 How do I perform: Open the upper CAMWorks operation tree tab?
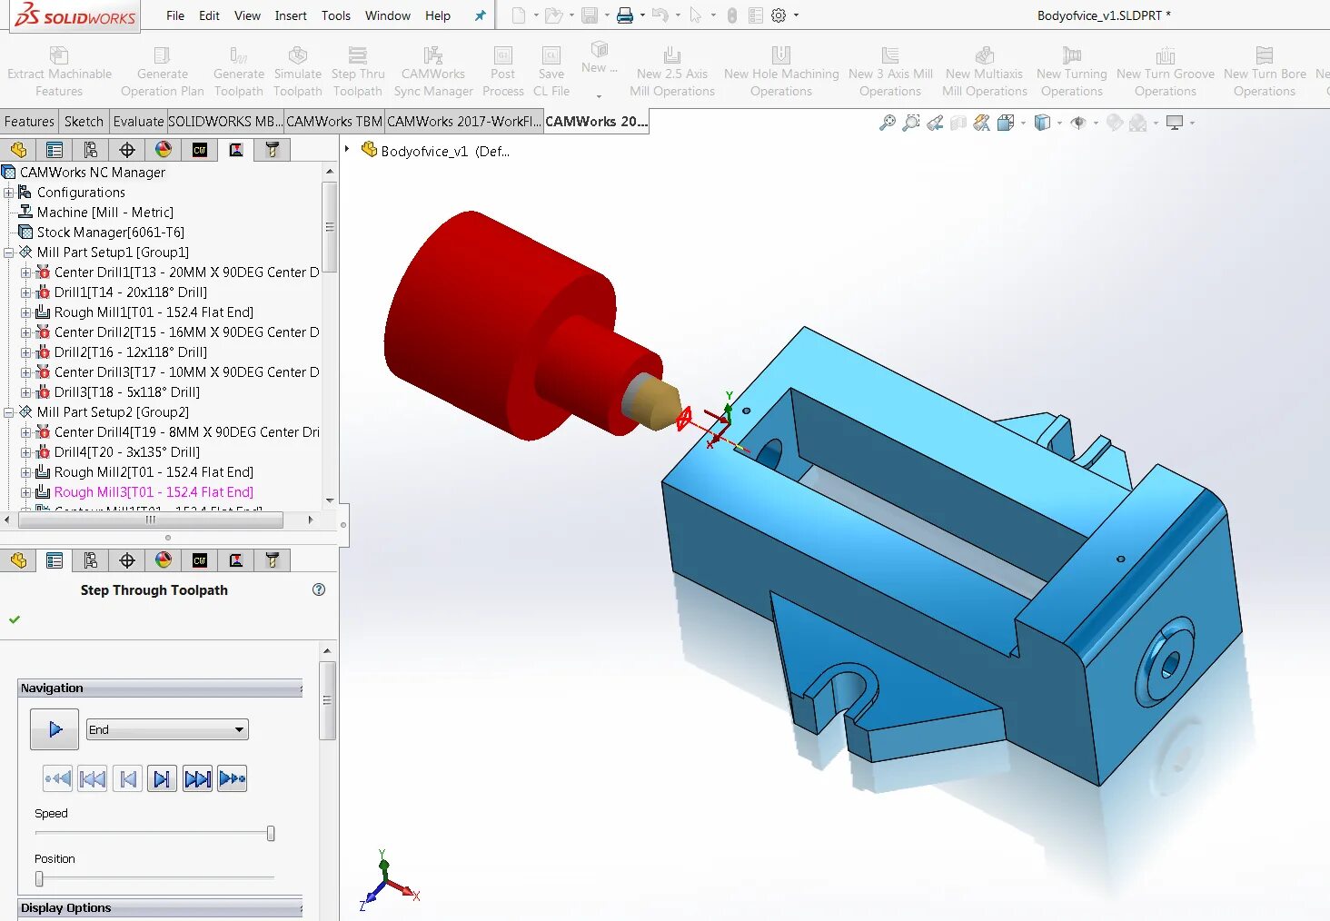tap(236, 150)
